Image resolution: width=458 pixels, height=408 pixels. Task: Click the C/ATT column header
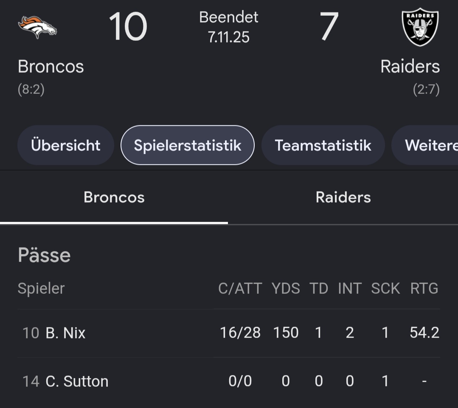pyautogui.click(x=240, y=289)
